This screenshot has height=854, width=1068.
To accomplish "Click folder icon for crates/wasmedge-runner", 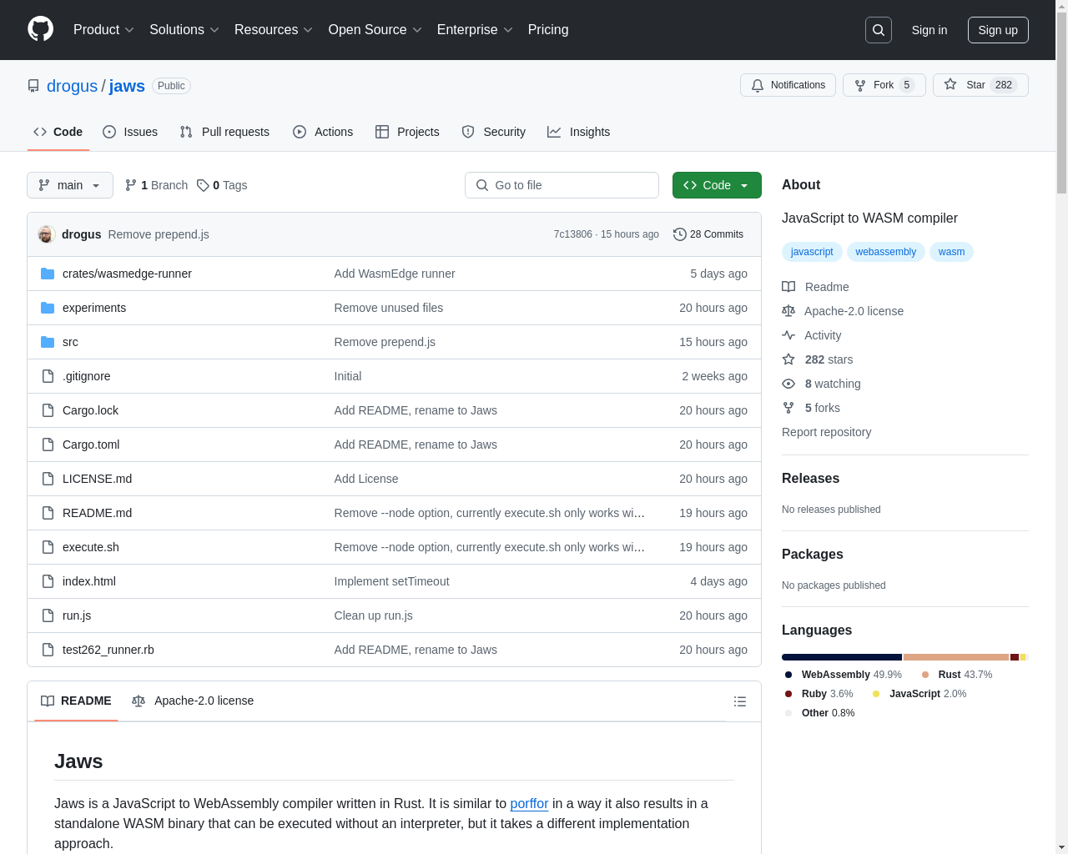I will point(48,274).
